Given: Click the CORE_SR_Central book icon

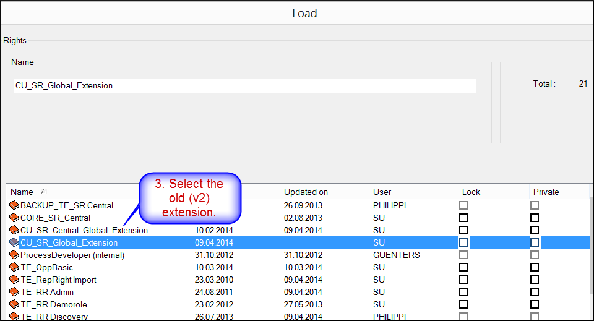Looking at the screenshot, I should 14,218.
